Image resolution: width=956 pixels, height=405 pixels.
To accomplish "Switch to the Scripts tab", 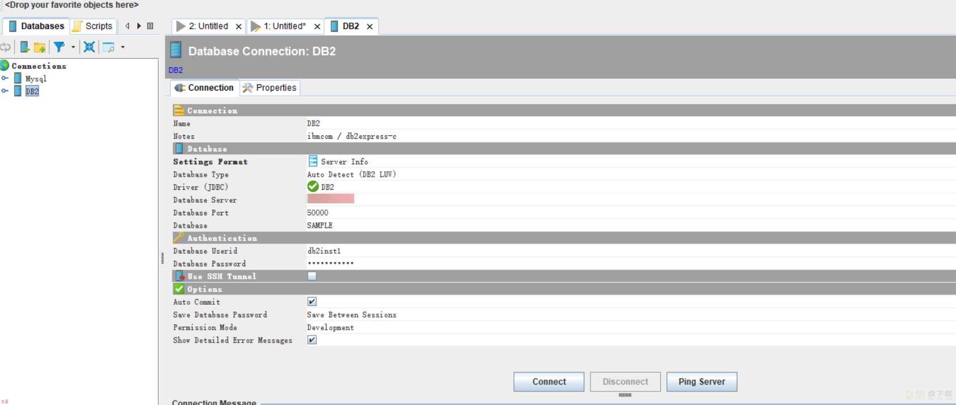I will click(x=94, y=26).
